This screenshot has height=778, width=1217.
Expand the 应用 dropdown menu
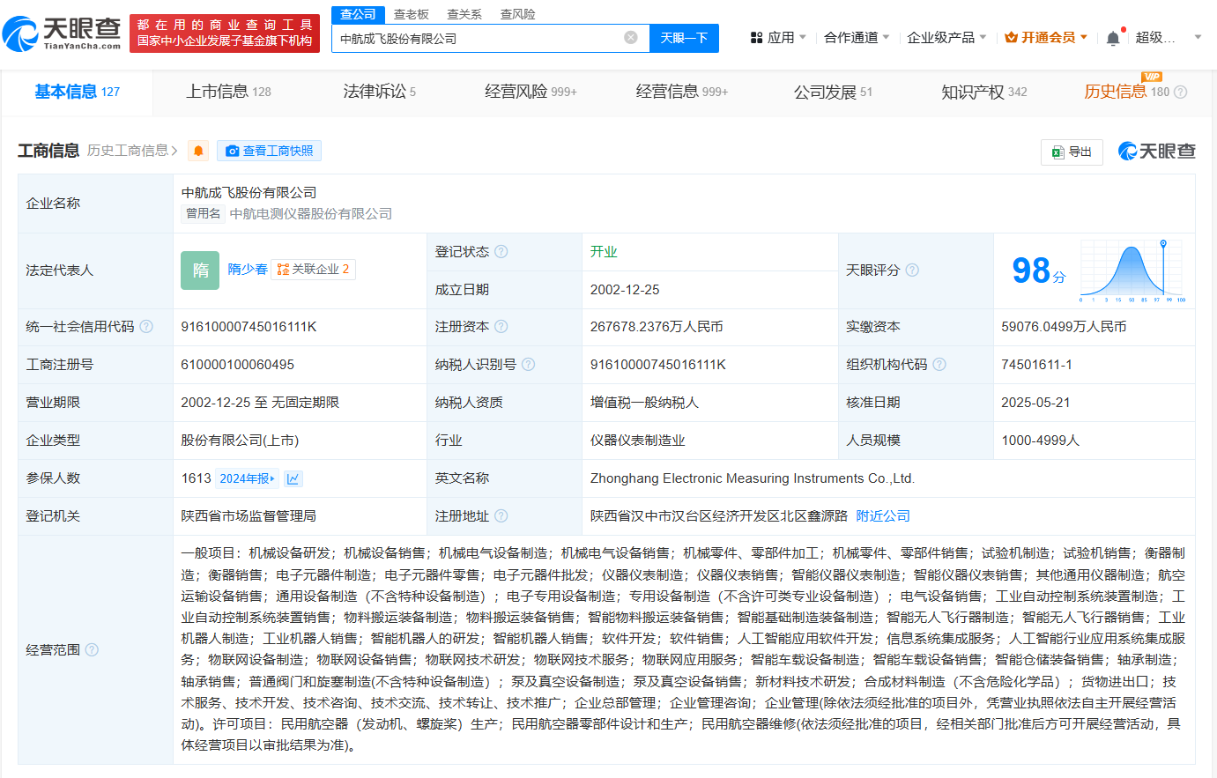point(778,38)
